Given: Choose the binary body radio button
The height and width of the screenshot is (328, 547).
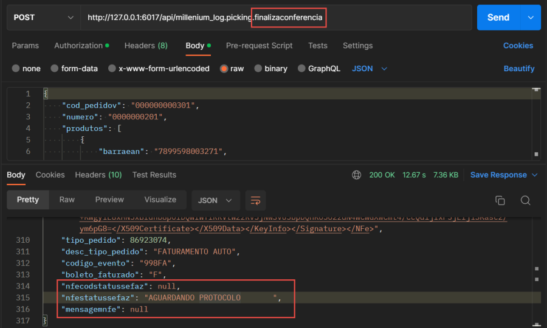Looking at the screenshot, I should (x=258, y=69).
